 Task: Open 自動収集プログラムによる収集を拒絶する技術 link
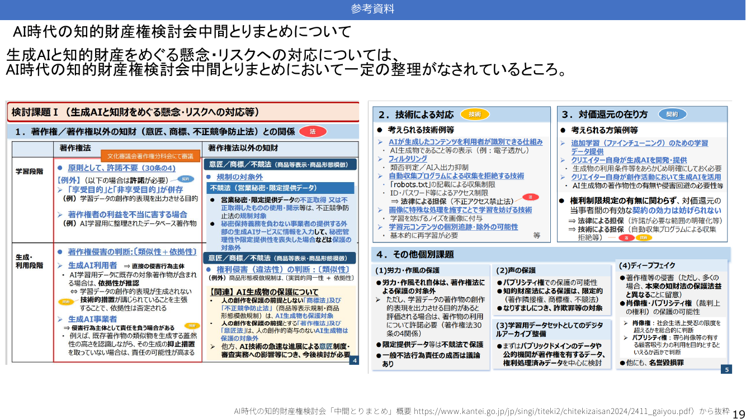(x=456, y=175)
